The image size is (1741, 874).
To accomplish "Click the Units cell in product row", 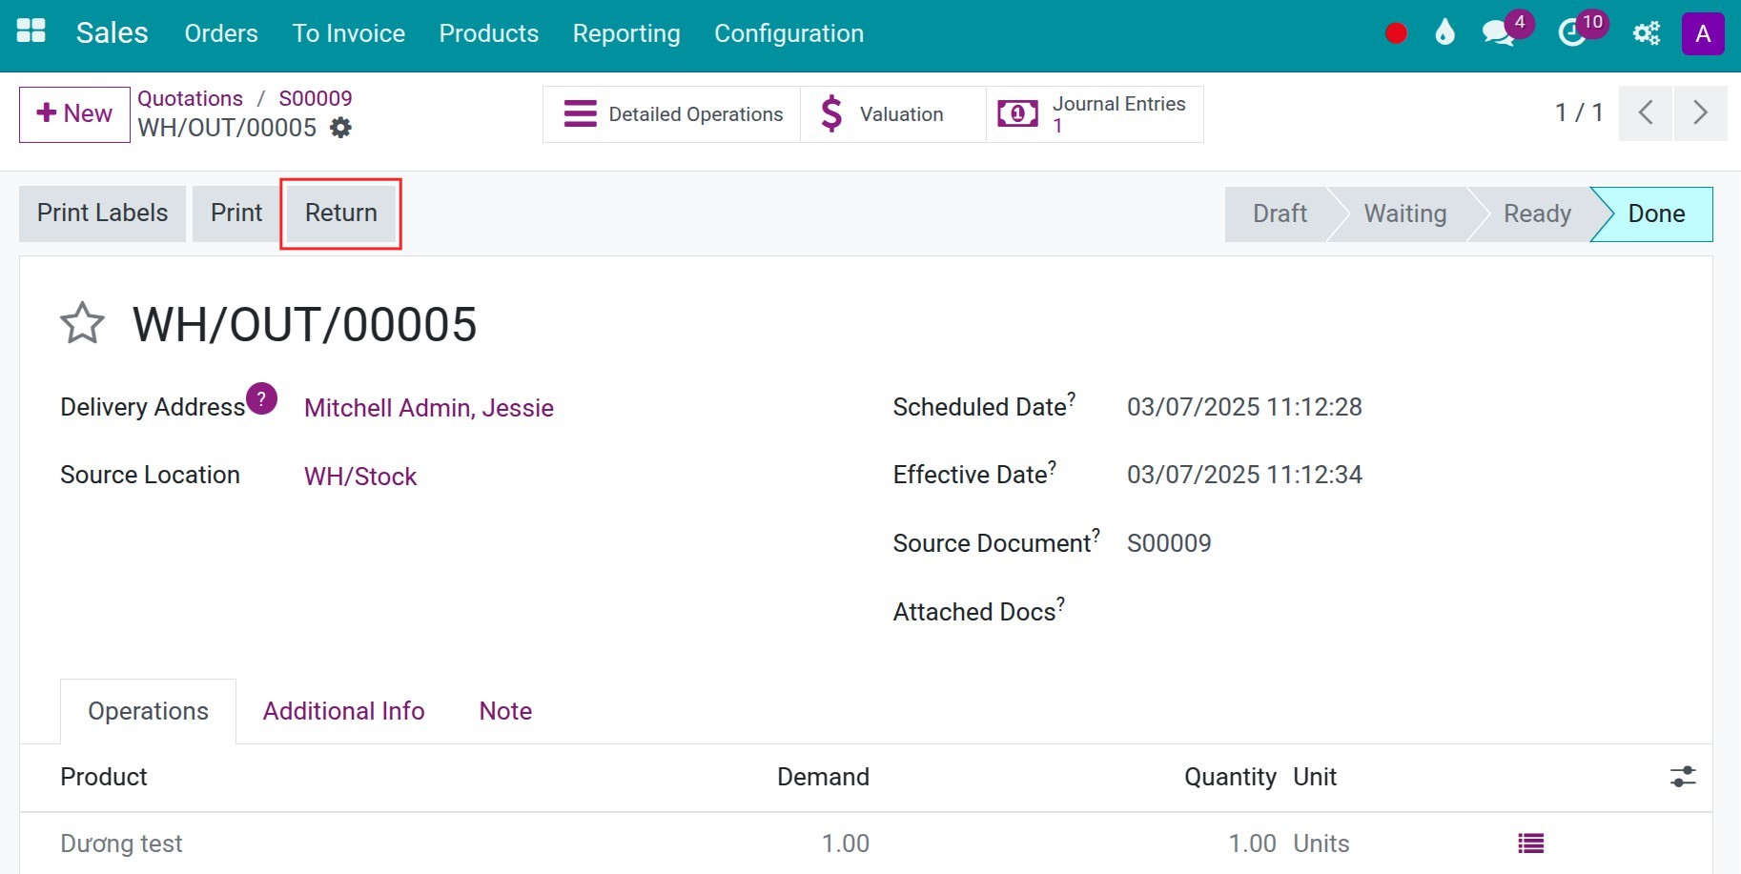I will coord(1321,844).
